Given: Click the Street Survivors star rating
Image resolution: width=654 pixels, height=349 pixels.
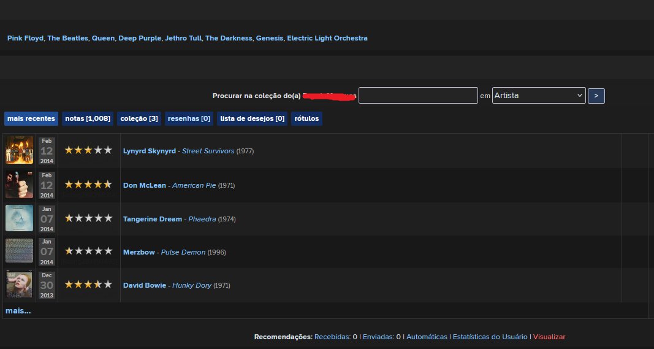Looking at the screenshot, I should (x=88, y=150).
